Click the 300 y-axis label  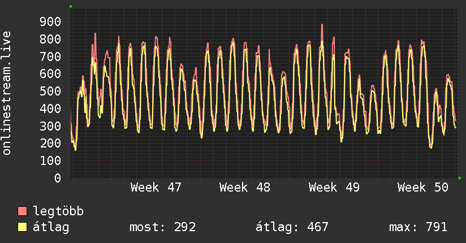point(50,126)
